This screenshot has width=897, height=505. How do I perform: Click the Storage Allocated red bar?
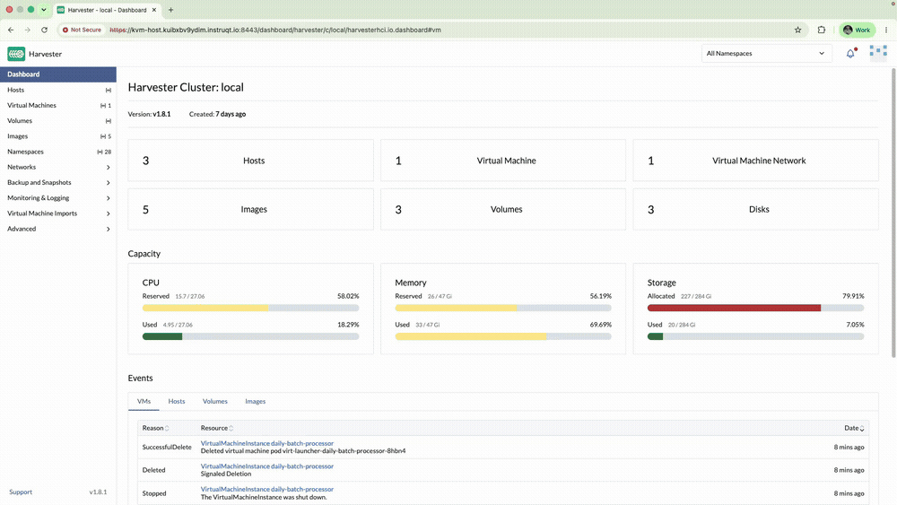click(x=734, y=308)
